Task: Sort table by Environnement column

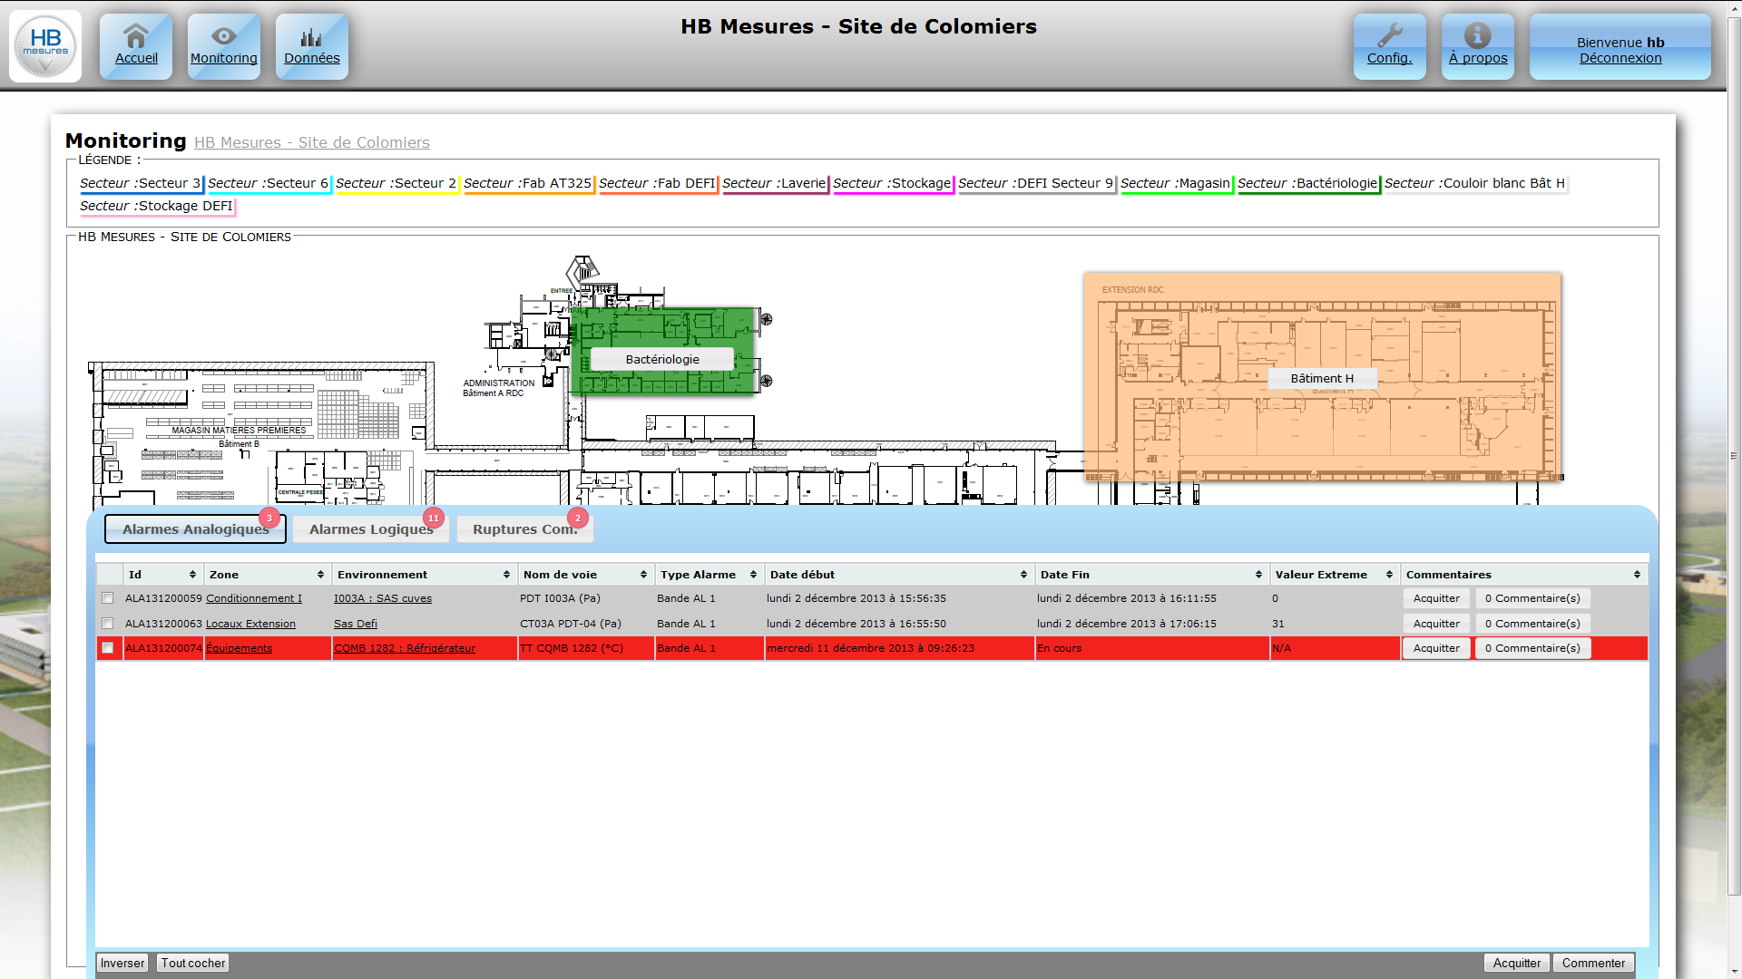Action: 424,575
